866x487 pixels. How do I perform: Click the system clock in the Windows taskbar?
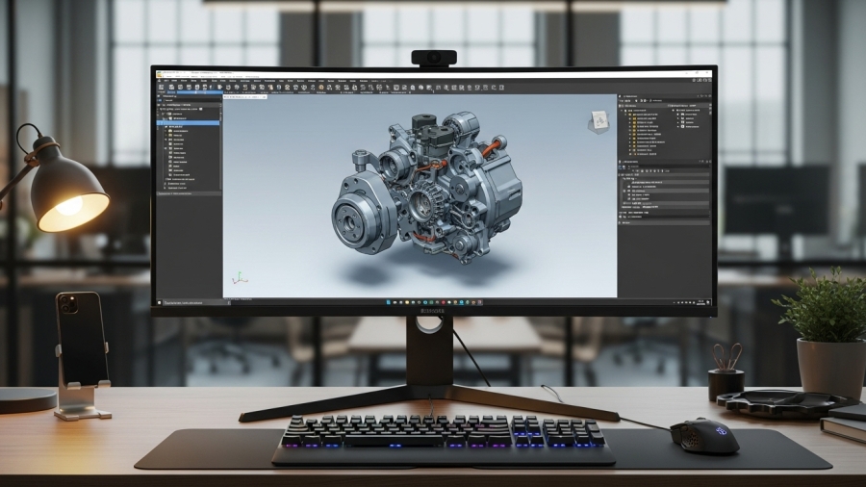700,301
